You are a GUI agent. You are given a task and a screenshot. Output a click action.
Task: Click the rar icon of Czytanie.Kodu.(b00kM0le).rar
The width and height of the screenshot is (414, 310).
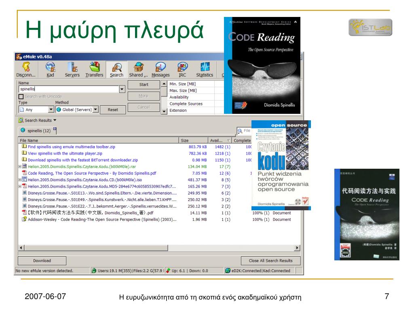[24, 166]
